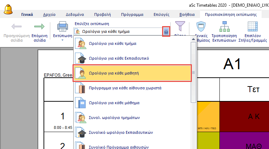Click the Επιλέξτε εκτύπωση combo box field

(x=118, y=31)
